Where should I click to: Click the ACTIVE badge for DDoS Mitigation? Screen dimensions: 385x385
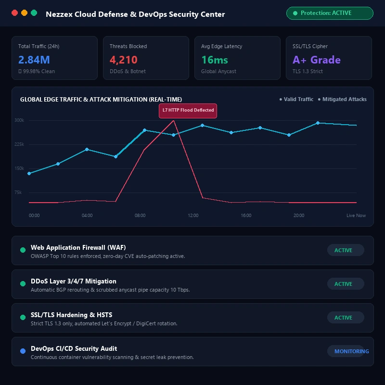pyautogui.click(x=346, y=284)
